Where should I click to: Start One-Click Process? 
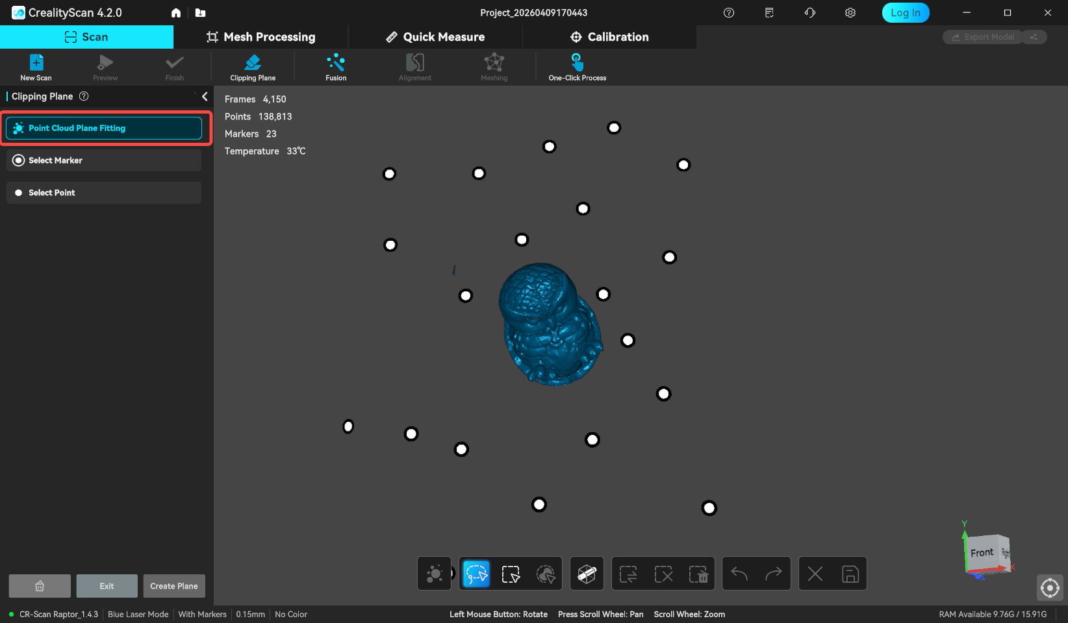(x=577, y=67)
